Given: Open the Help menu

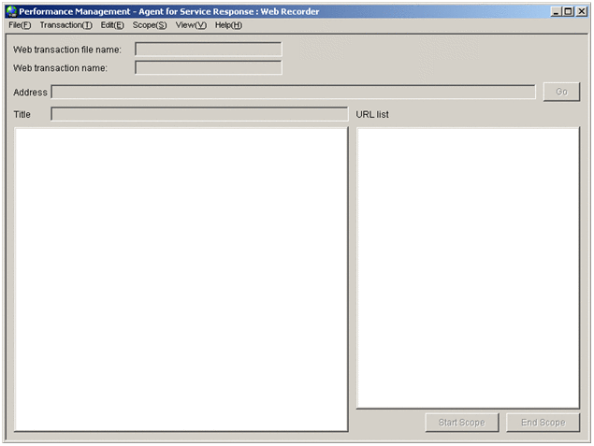Looking at the screenshot, I should click(228, 25).
